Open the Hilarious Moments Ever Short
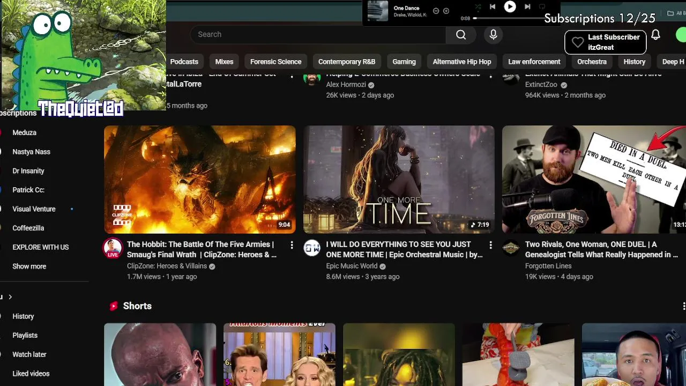This screenshot has width=686, height=386. [x=279, y=354]
